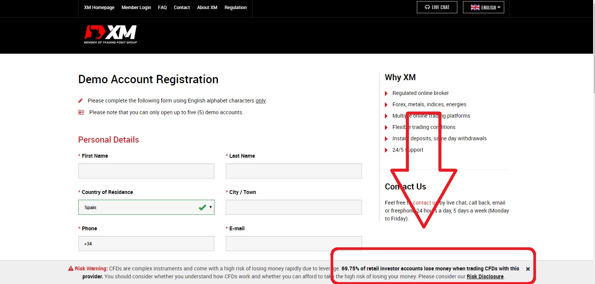Open the About XM page
Image resolution: width=595 pixels, height=284 pixels.
pos(207,8)
